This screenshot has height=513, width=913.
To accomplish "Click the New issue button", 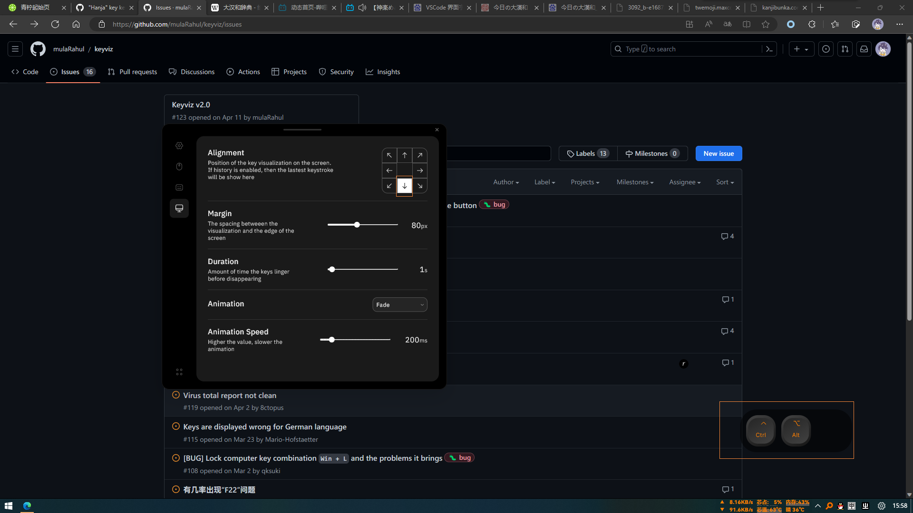I will pos(719,153).
